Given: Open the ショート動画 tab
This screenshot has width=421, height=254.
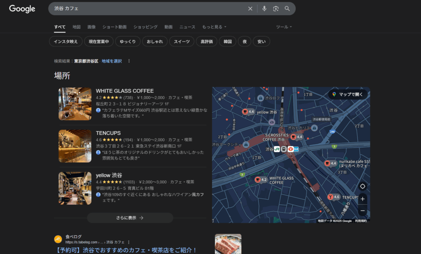Looking at the screenshot, I should [x=114, y=27].
